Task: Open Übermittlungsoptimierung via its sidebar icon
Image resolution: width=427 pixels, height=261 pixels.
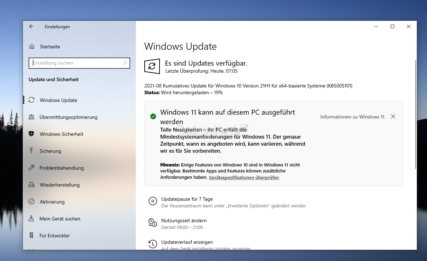Action: [x=31, y=117]
